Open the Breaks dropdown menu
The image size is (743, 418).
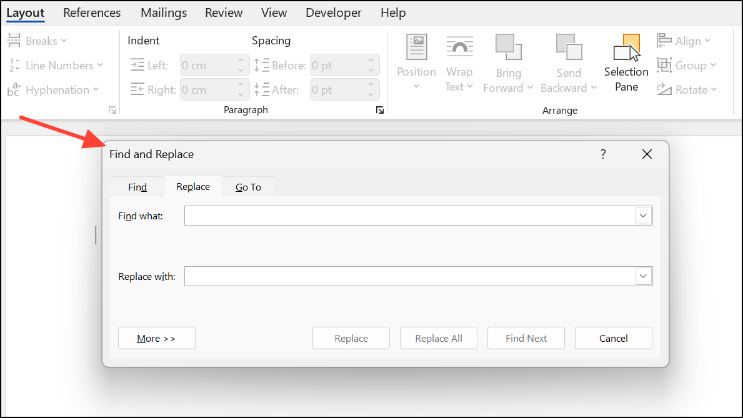coord(37,41)
